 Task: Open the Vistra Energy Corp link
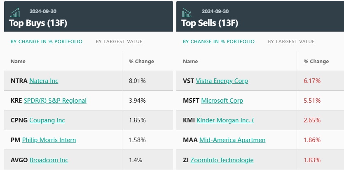click(x=222, y=81)
